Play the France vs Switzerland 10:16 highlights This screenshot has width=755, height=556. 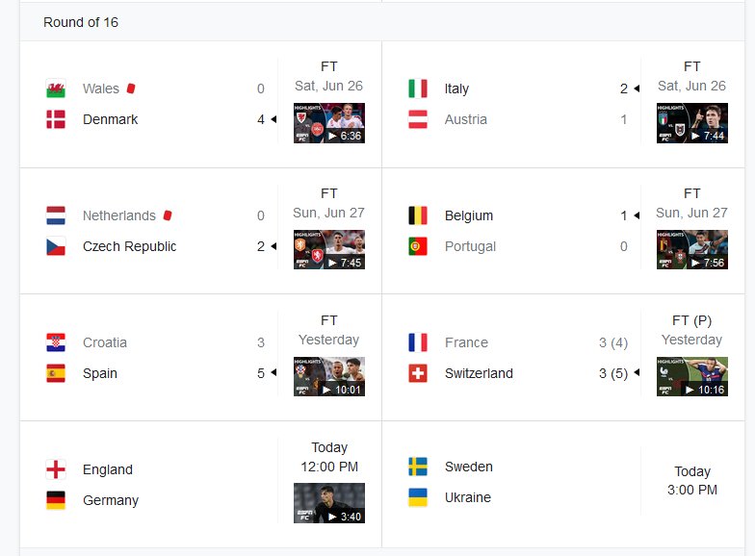692,377
